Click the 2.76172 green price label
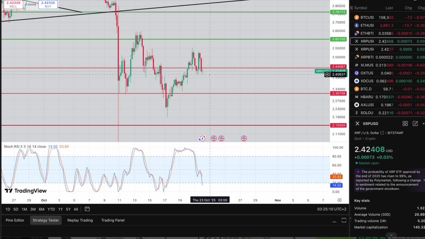Viewport: 425px width, 239px height. click(339, 12)
